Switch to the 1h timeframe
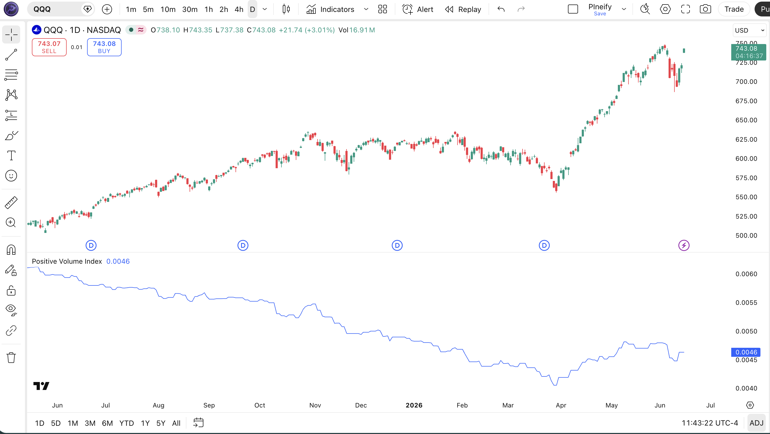770x434 pixels. click(209, 9)
